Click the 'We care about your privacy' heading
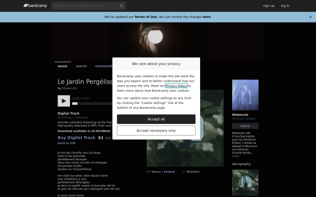The height and width of the screenshot is (197, 316). (156, 64)
